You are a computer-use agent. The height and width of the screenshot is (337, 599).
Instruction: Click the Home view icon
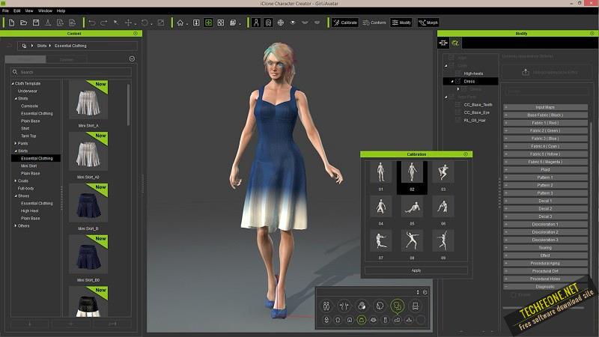click(180, 22)
